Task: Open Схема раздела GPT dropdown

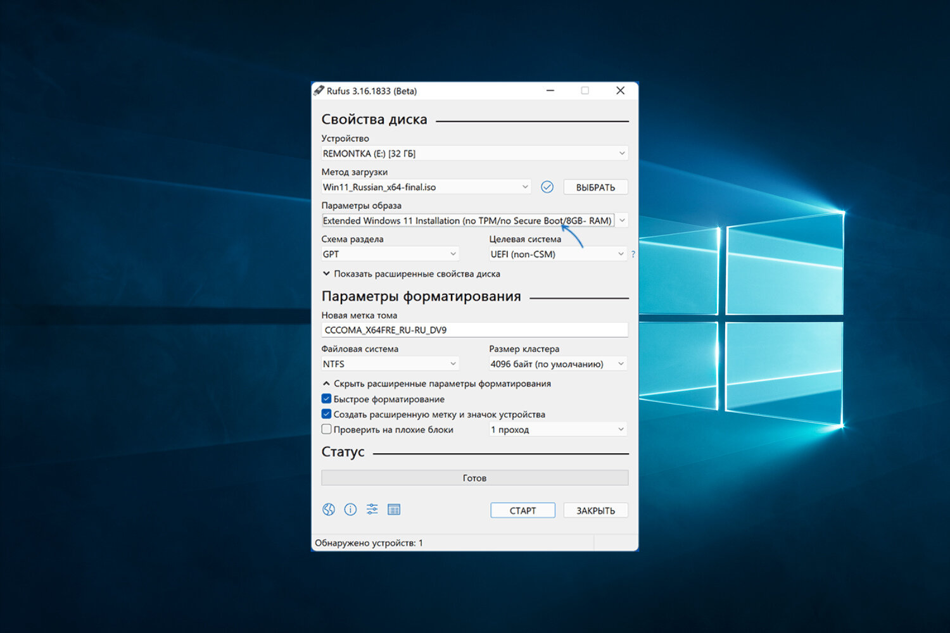Action: [x=389, y=254]
